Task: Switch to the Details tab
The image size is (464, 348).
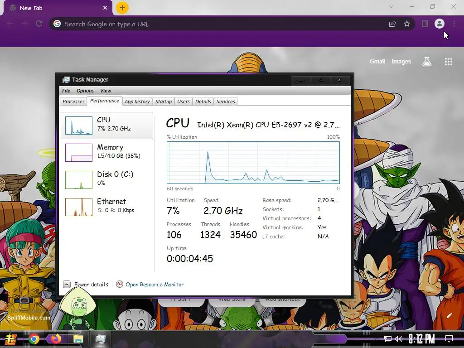Action: coord(203,101)
